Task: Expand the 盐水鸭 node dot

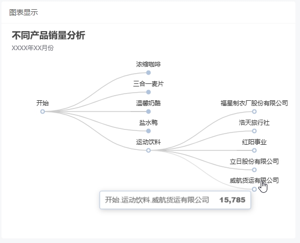Action: click(148, 131)
